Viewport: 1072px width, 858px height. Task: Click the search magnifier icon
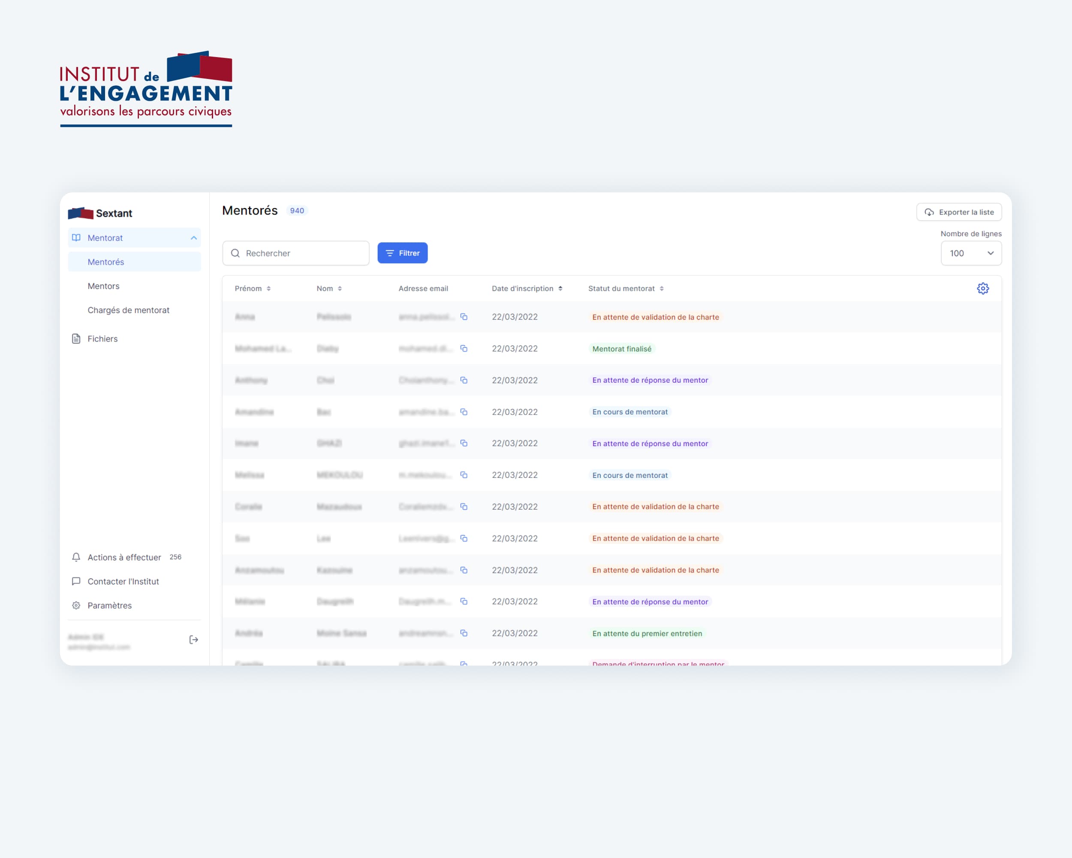click(x=235, y=253)
